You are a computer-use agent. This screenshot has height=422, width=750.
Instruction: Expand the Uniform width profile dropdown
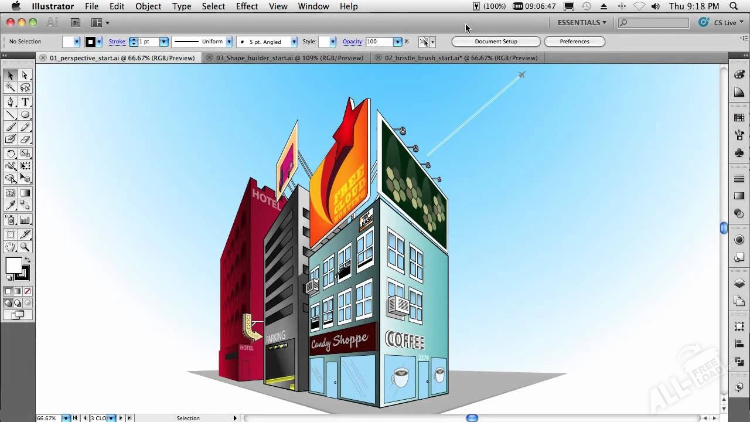pyautogui.click(x=229, y=42)
